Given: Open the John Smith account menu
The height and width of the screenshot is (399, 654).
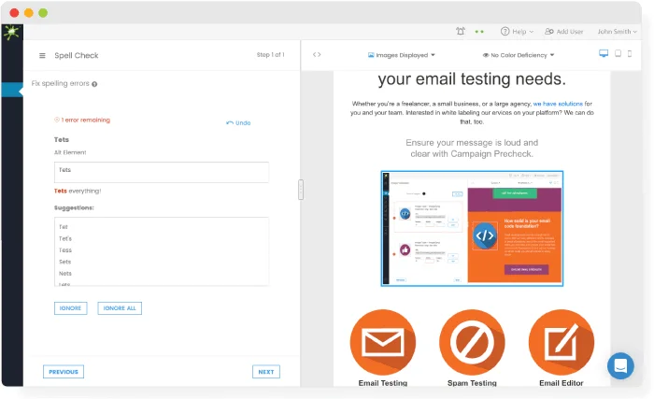Looking at the screenshot, I should pyautogui.click(x=618, y=31).
